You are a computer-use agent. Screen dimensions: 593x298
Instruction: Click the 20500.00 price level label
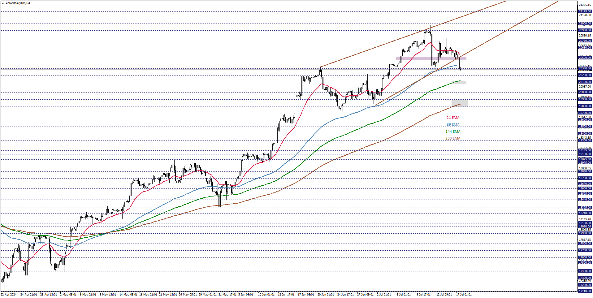585,58
